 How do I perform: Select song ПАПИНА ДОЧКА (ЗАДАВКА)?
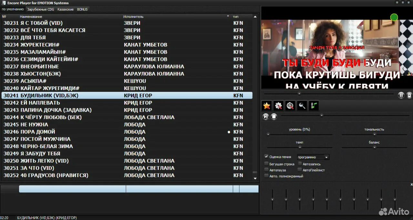point(127,110)
